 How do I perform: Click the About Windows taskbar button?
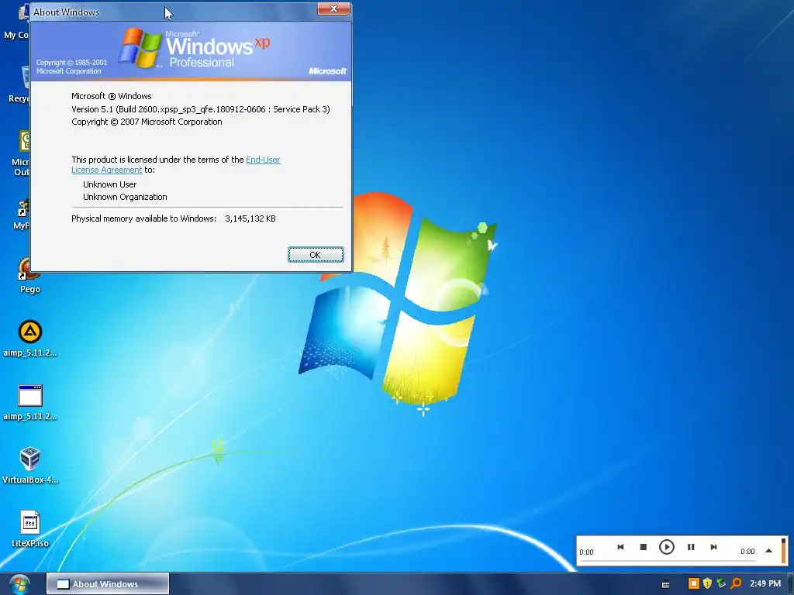click(107, 584)
